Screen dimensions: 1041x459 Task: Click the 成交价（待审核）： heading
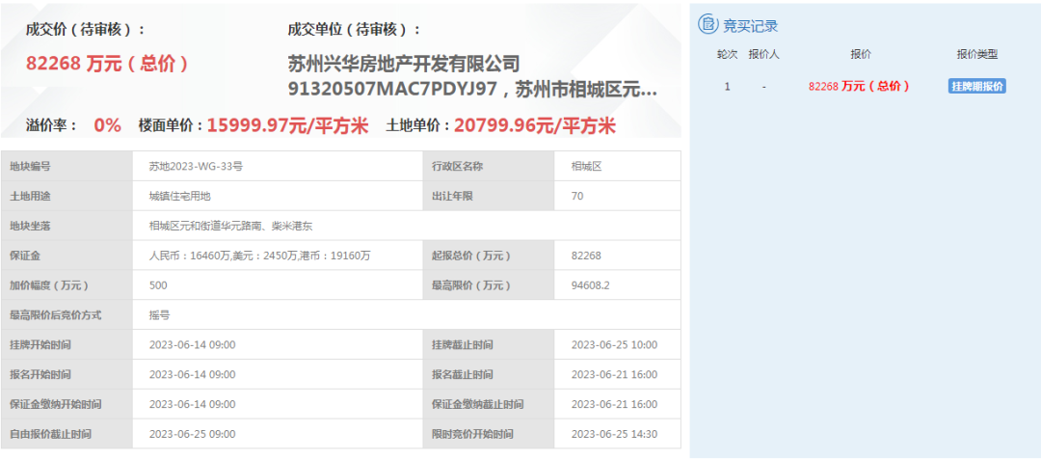click(x=85, y=29)
